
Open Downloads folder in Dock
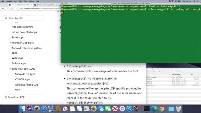pyautogui.click(x=171, y=109)
